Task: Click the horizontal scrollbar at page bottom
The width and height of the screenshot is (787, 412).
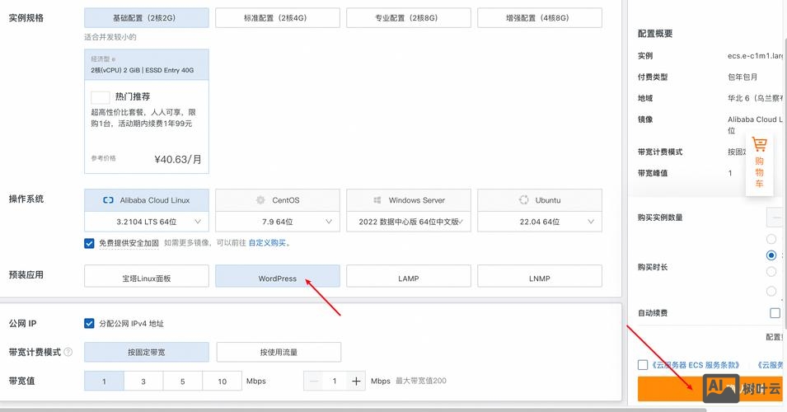Action: point(354,410)
